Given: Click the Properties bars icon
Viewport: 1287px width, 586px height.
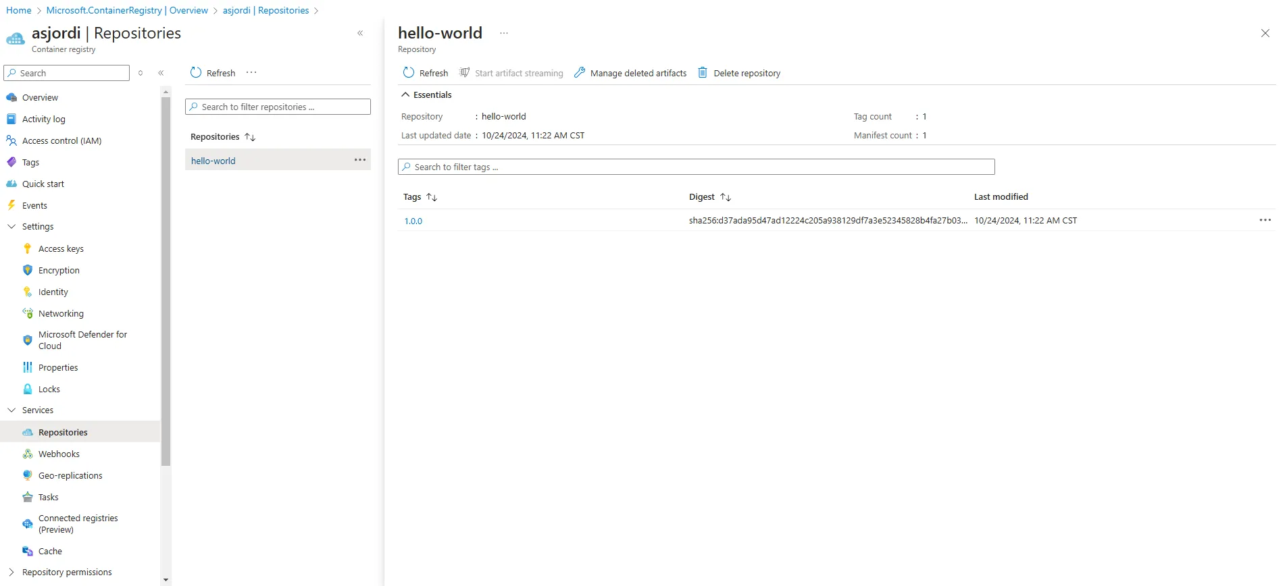Looking at the screenshot, I should click(28, 367).
